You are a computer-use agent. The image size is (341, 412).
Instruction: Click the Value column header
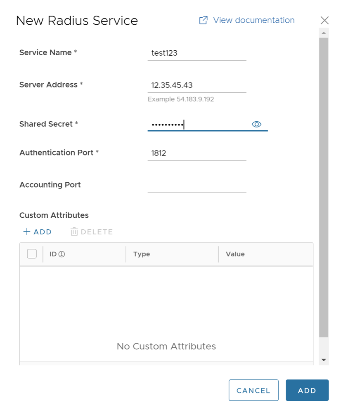[x=235, y=254]
